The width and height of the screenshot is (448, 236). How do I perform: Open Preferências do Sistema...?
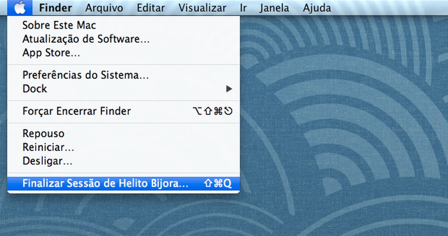click(x=123, y=75)
